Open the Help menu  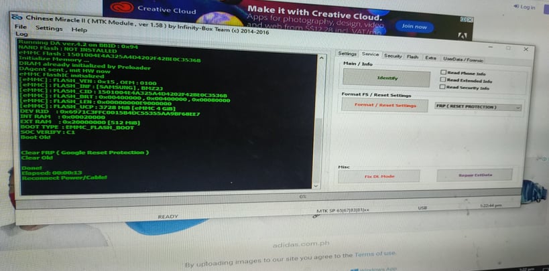tap(79, 29)
